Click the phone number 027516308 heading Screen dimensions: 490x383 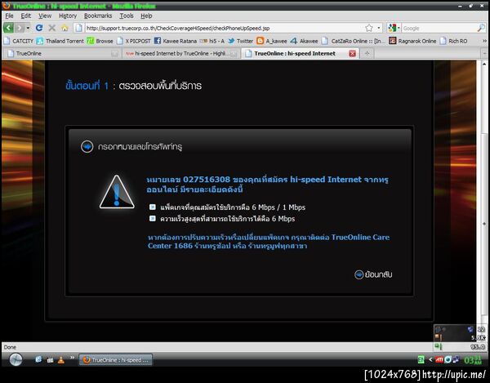268,185
